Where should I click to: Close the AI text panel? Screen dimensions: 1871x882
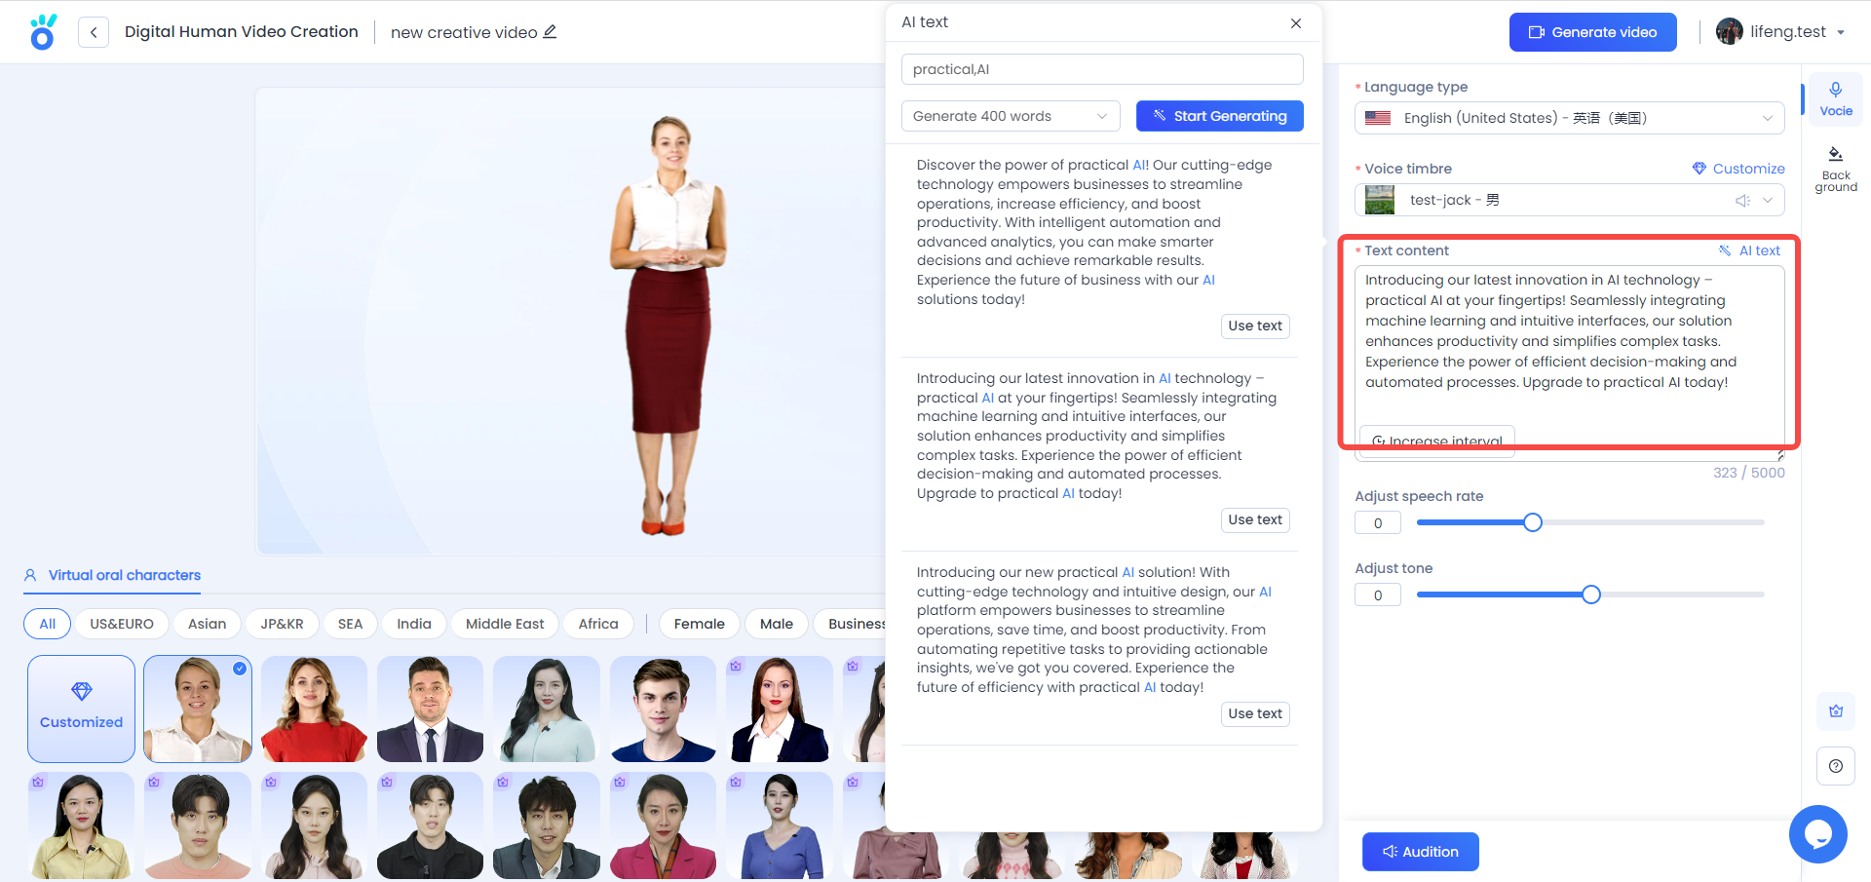pos(1296,23)
